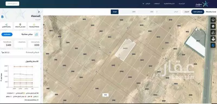Open the building search map tool
This screenshot has width=217, height=104.
coord(213,33)
